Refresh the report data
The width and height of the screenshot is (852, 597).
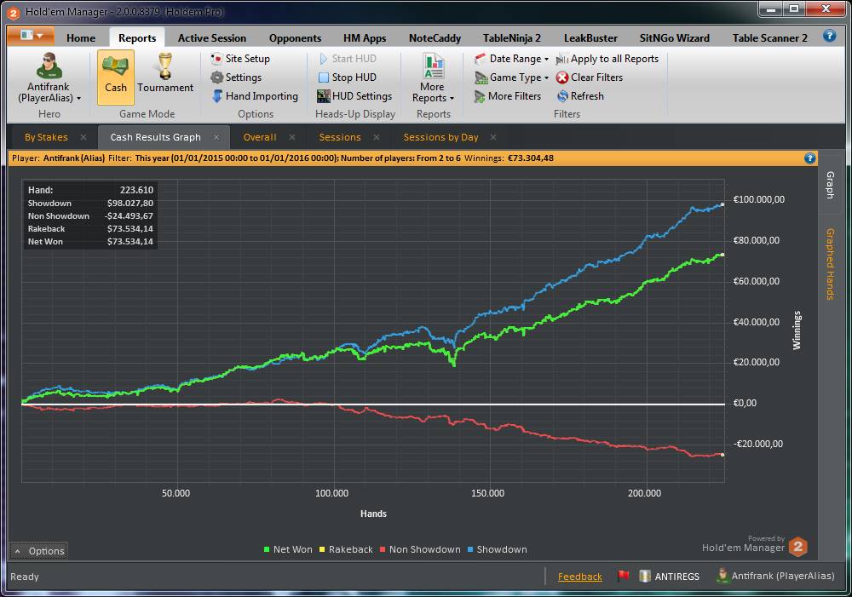[579, 96]
